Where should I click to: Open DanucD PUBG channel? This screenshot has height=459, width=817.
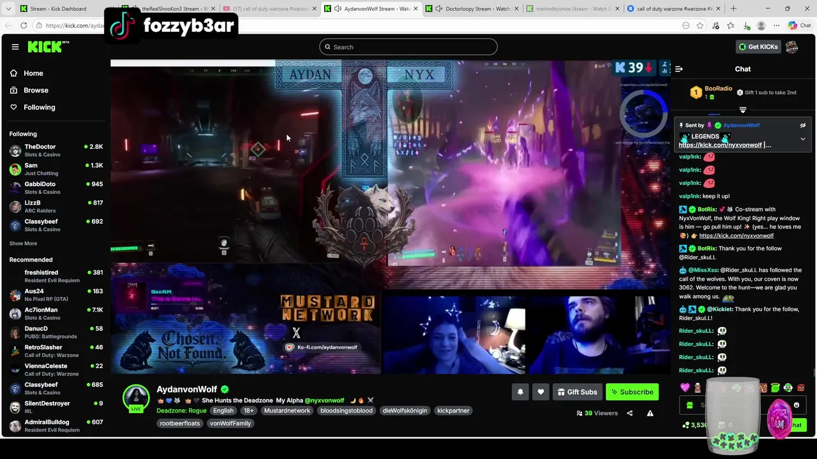tap(56, 332)
